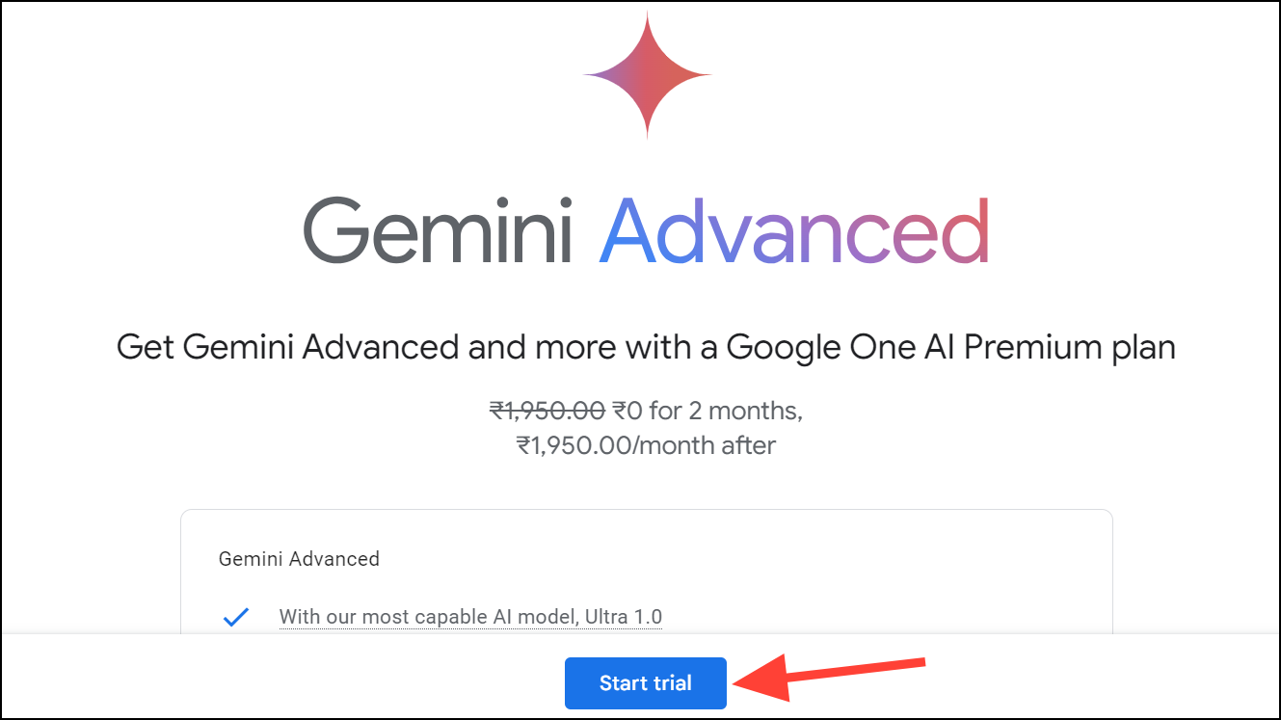Click the 'Gemini Advanced' label inside the card
Viewport: 1281px width, 720px height.
coord(299,559)
